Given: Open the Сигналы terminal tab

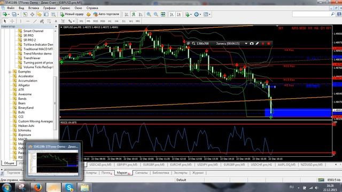Looking at the screenshot, I should (x=141, y=173).
